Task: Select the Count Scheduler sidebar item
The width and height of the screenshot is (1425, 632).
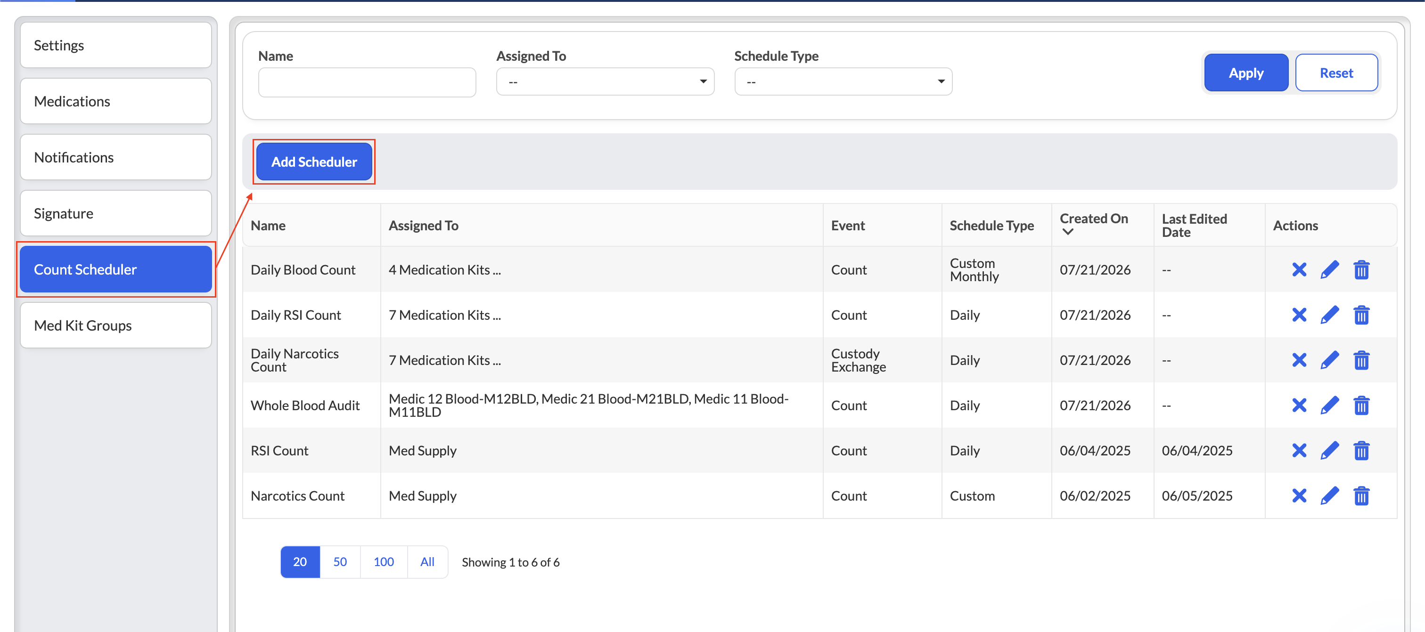Action: click(x=115, y=269)
